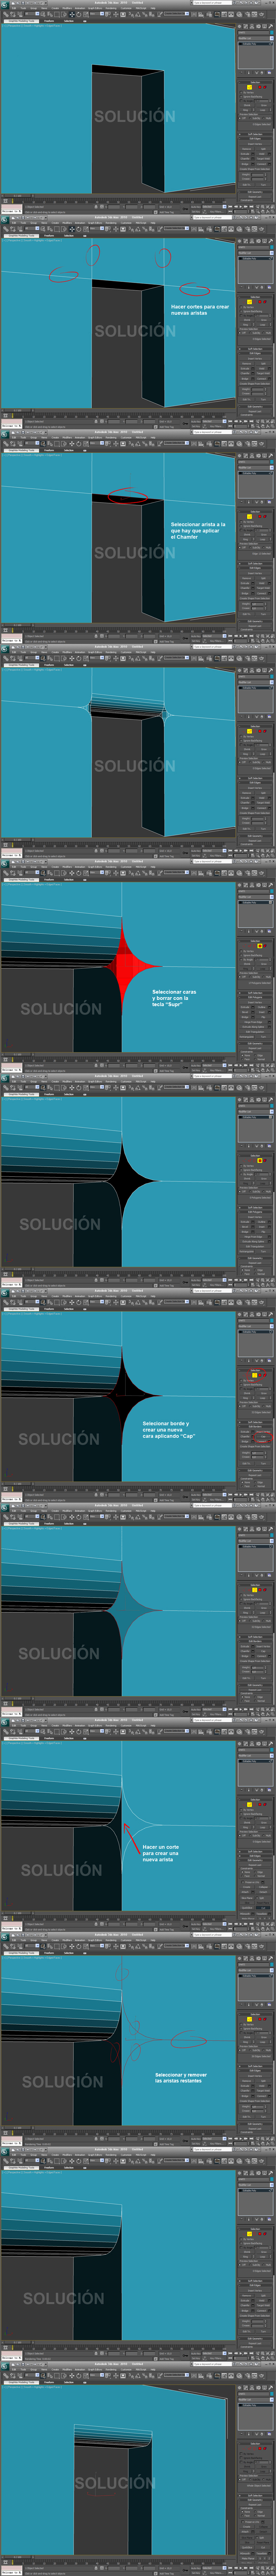Viewport: 276px width, 2576px height.
Task: Open Modifier List dropdown in sixth screenshot
Action: coord(256,1112)
